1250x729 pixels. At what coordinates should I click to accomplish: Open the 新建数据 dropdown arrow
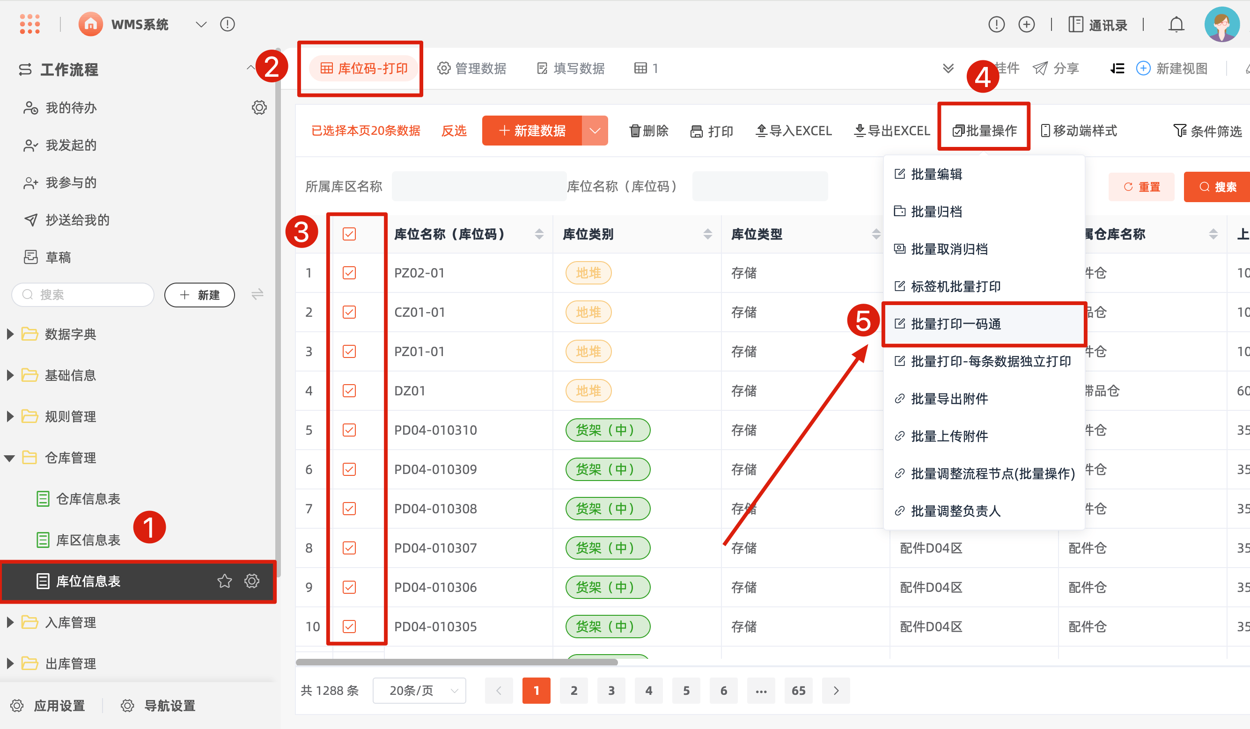595,131
